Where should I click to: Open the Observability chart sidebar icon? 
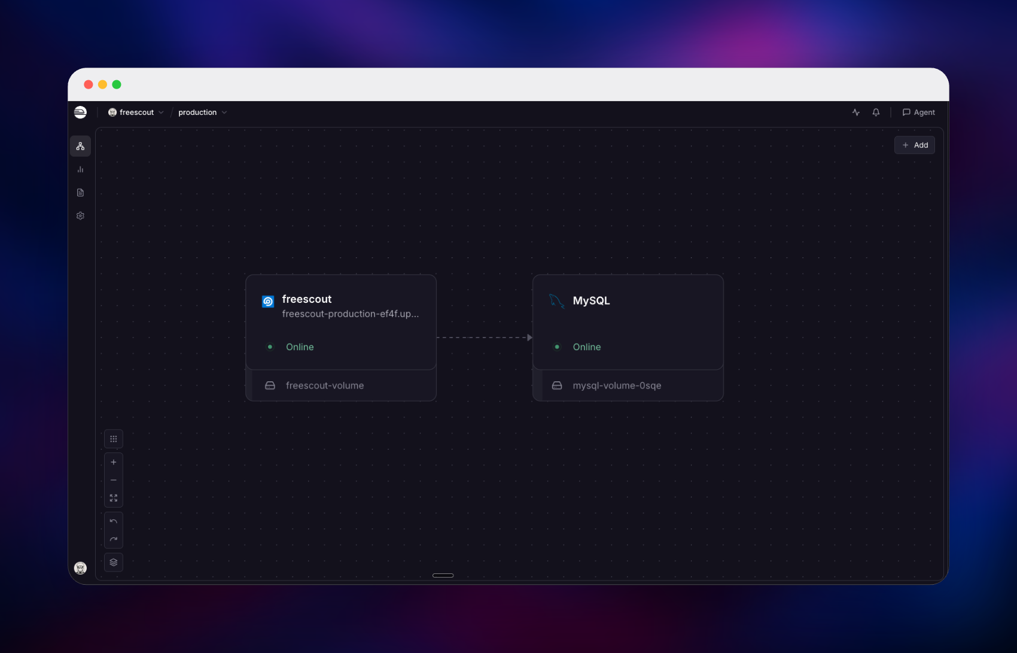80,169
